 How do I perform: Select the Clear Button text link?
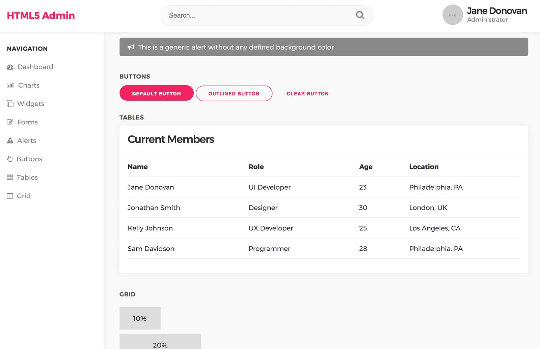point(307,94)
